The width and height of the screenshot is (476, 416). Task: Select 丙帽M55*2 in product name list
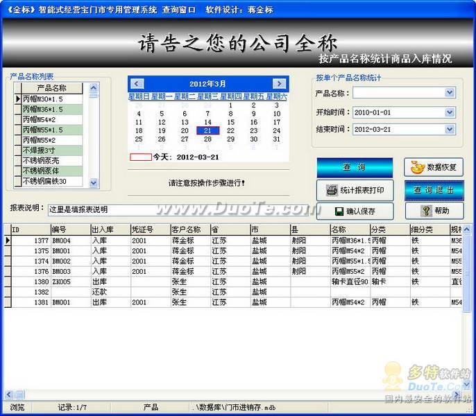coord(52,140)
